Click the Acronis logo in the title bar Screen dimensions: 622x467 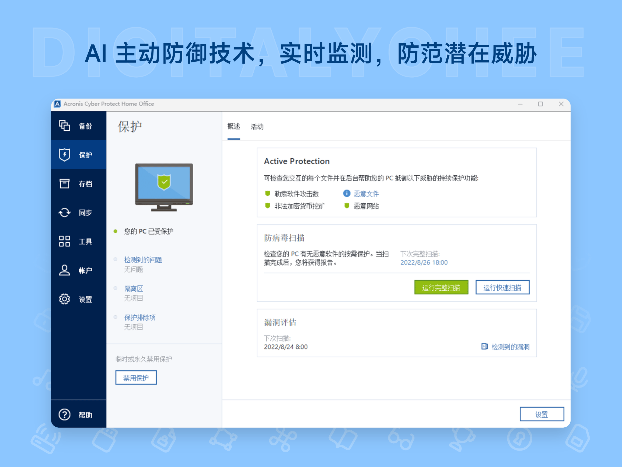58,104
